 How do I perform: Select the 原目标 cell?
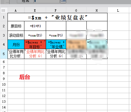click(x=16, y=26)
